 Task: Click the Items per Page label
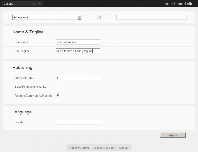(25, 78)
